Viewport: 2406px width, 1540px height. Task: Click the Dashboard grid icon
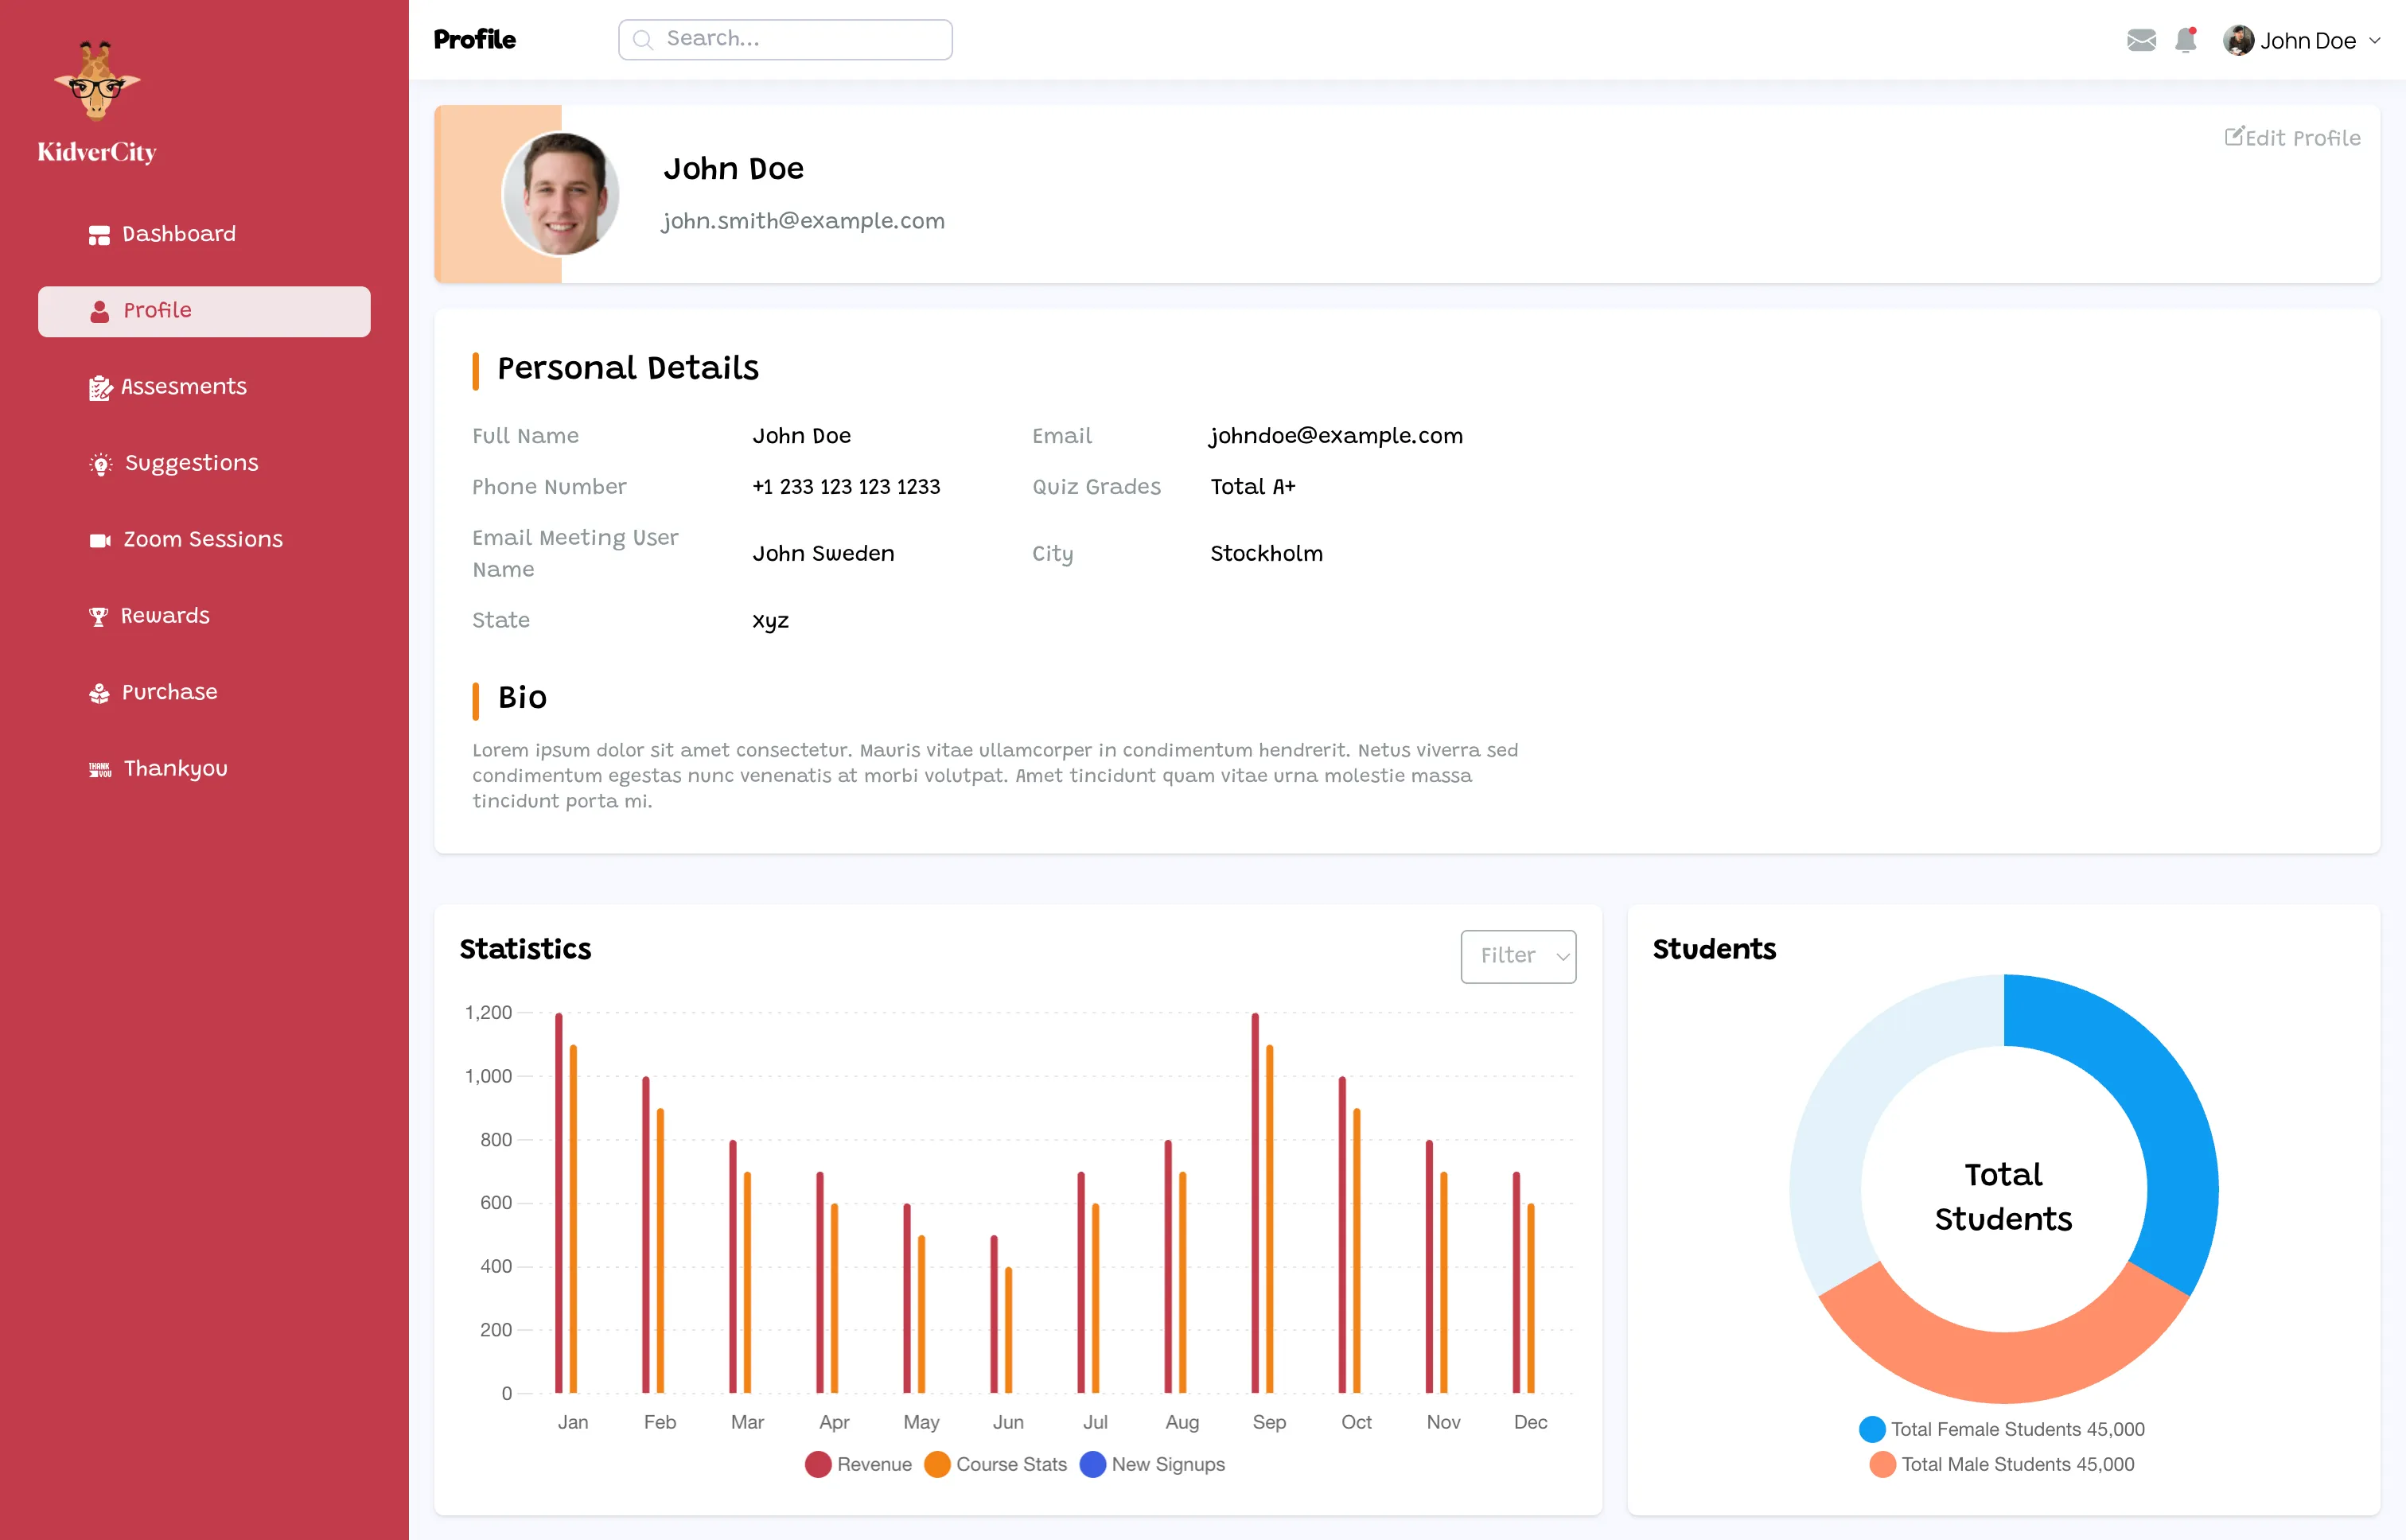98,235
